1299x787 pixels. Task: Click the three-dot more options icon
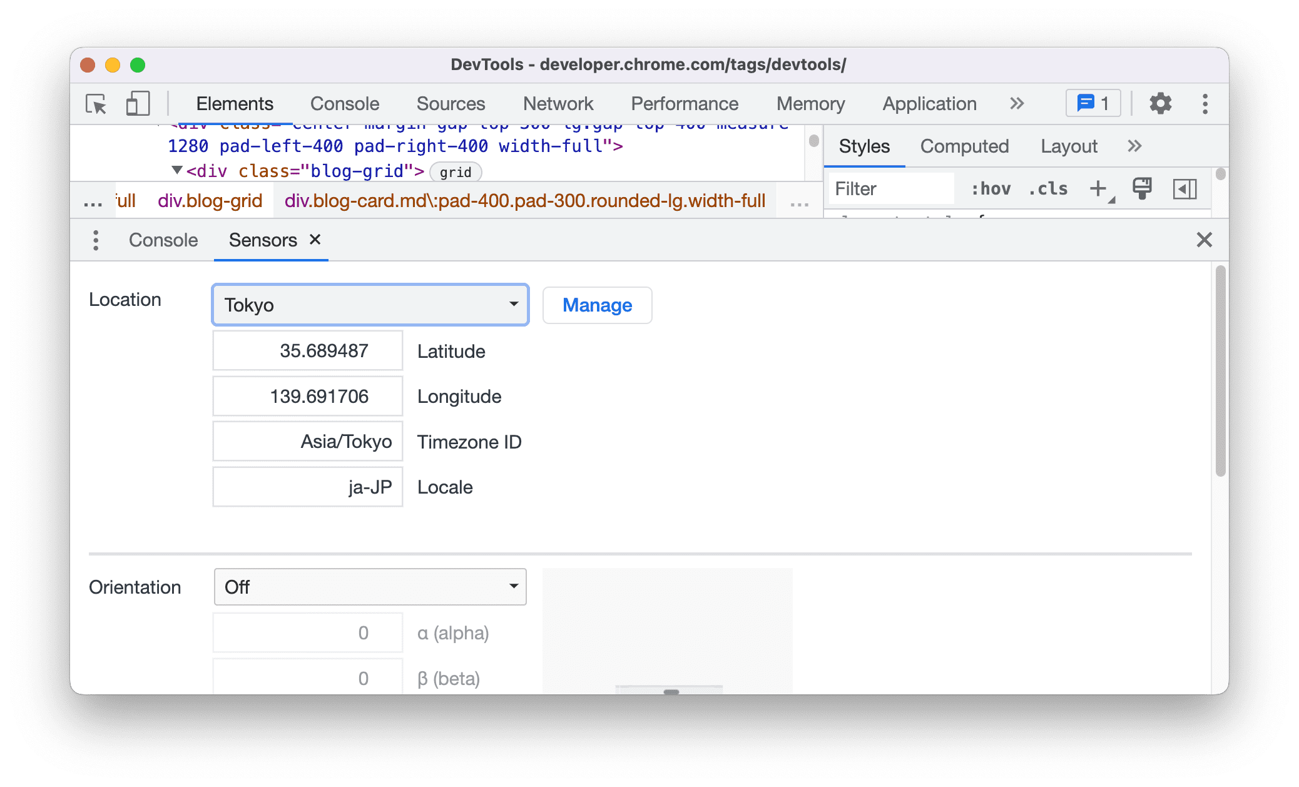click(1201, 104)
